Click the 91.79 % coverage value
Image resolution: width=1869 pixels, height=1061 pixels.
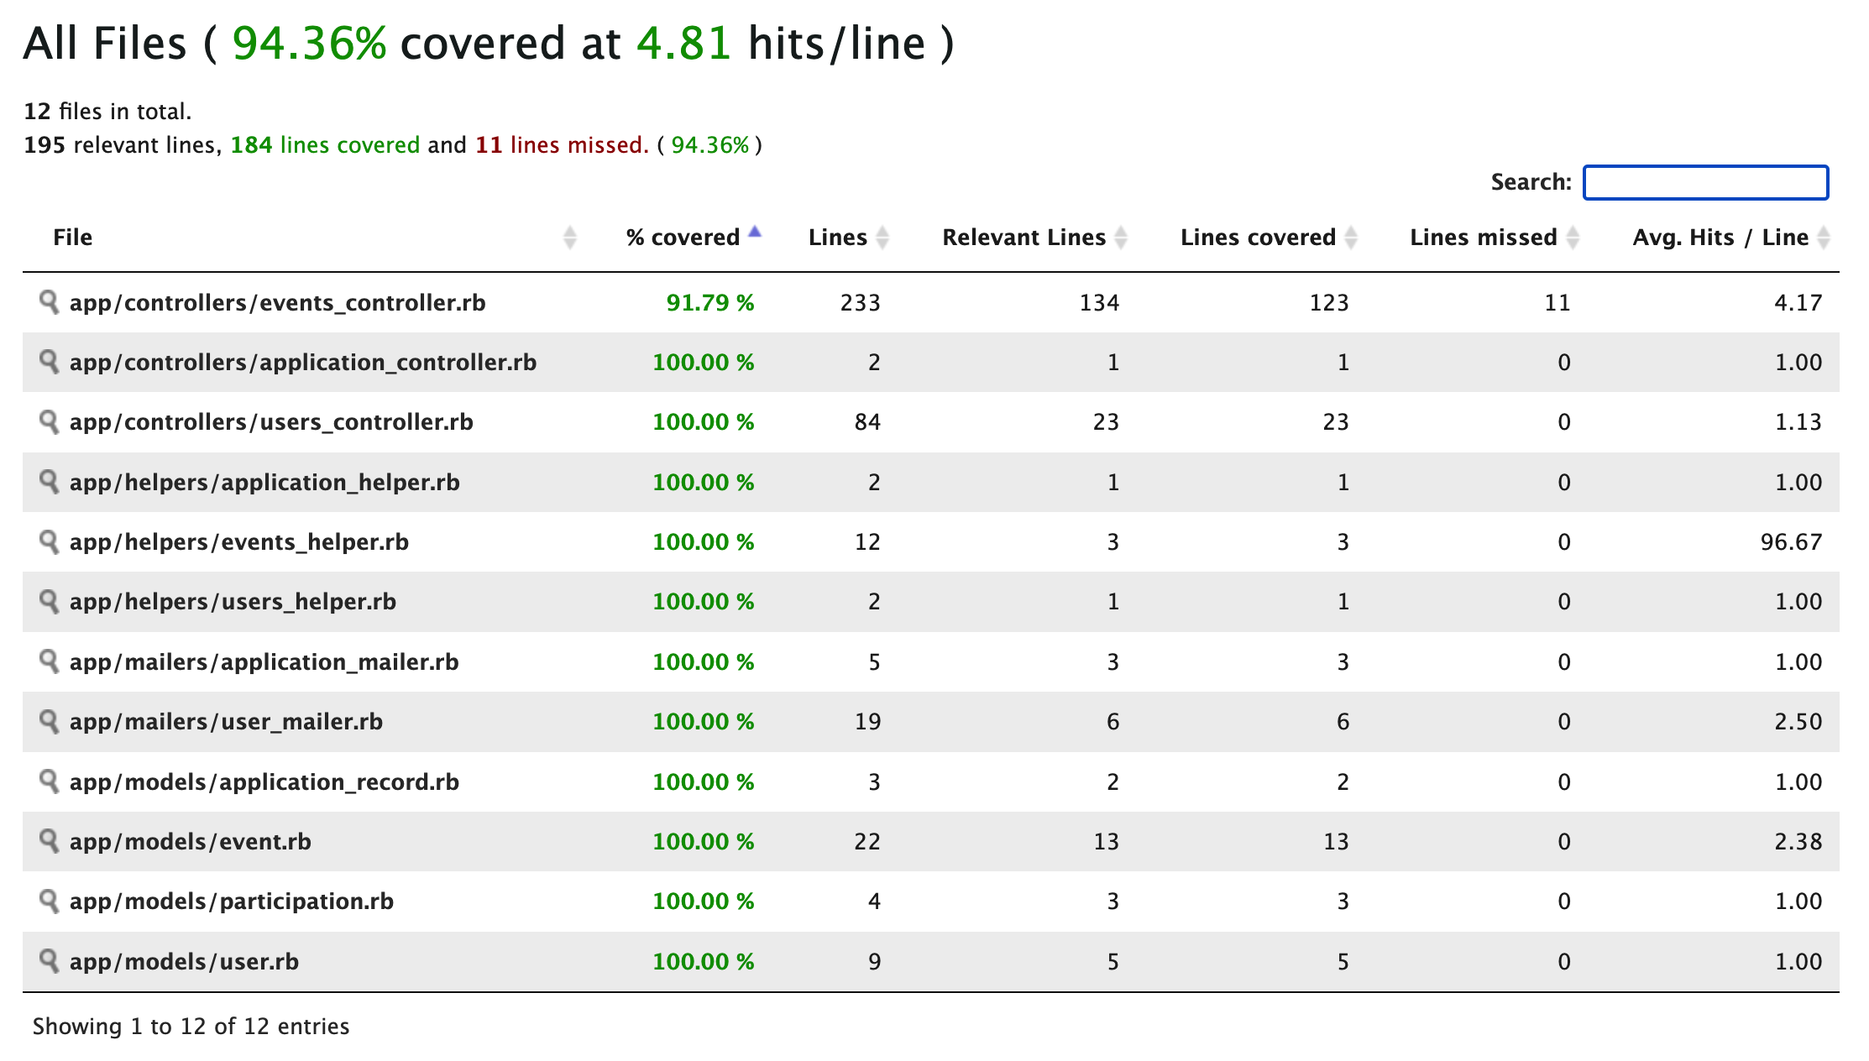pos(710,303)
